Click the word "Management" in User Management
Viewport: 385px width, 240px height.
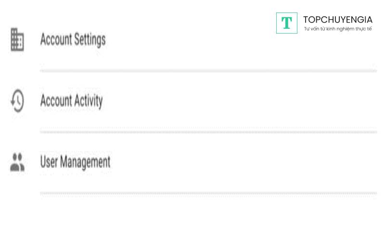pos(85,162)
